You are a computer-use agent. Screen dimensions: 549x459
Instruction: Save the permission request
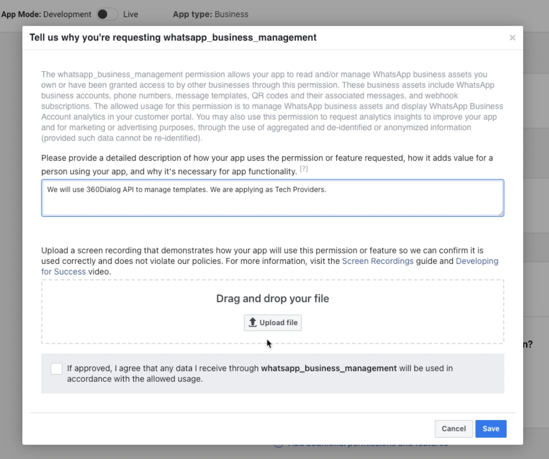pos(491,429)
